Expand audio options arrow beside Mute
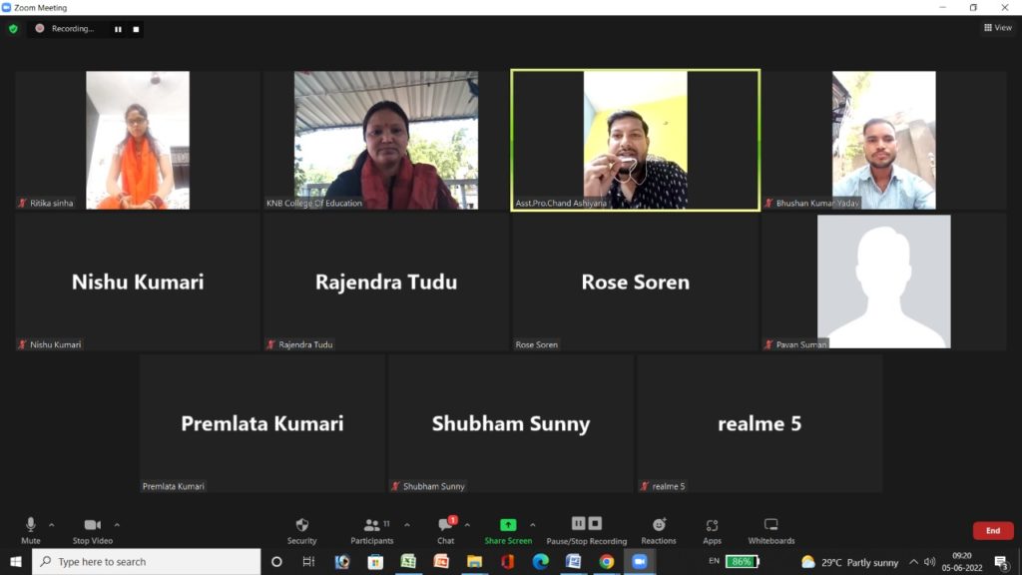 coord(52,524)
